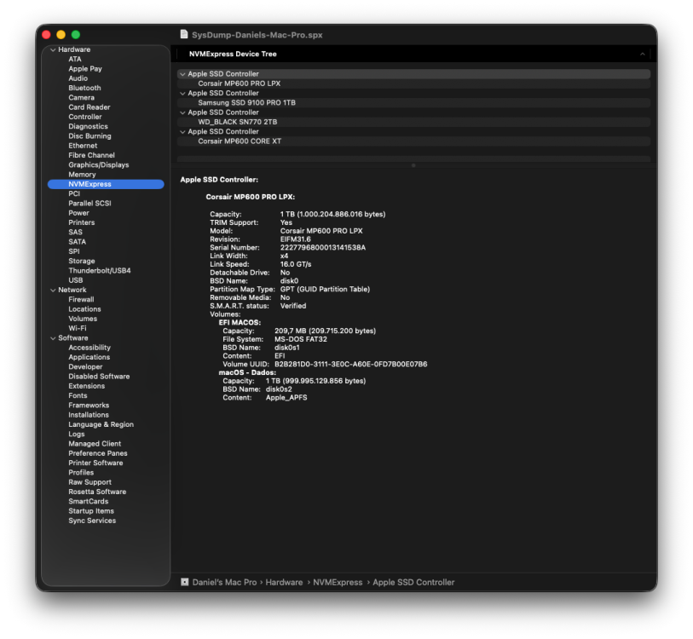Click Hardware in the bottom path bar
The width and height of the screenshot is (693, 639).
tap(284, 583)
